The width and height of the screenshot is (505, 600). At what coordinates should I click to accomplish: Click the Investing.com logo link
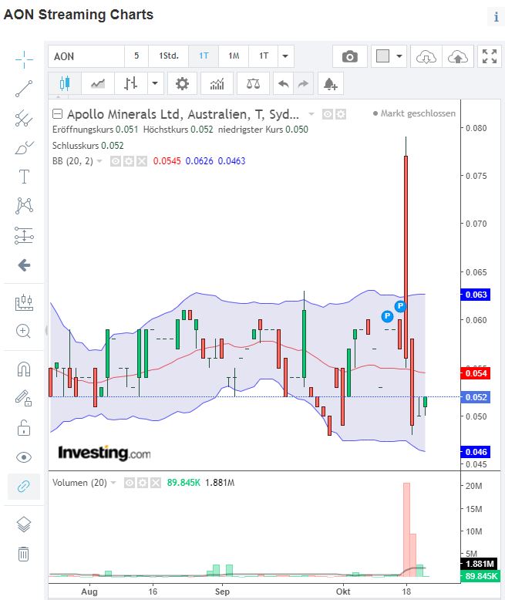(x=104, y=453)
